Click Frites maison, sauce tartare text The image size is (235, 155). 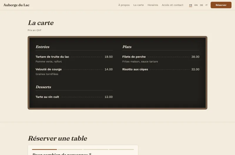[x=140, y=62]
